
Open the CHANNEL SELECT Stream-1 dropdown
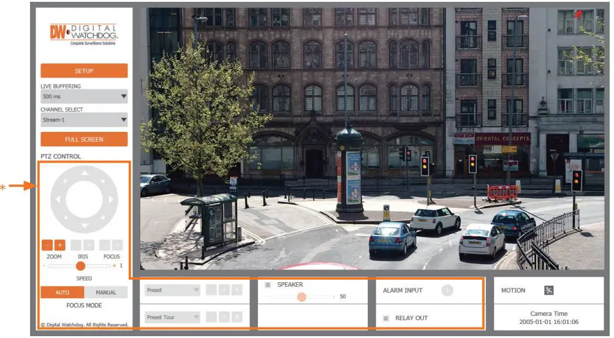84,120
